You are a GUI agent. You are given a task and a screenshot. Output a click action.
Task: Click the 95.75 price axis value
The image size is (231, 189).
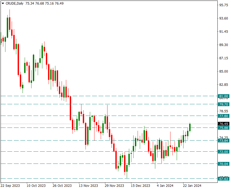pyautogui.click(x=224, y=5)
